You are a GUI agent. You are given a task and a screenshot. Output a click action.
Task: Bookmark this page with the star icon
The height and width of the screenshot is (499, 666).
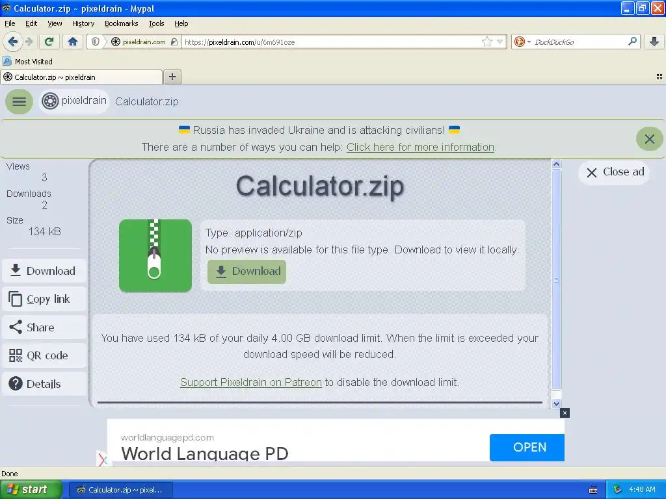coord(486,42)
